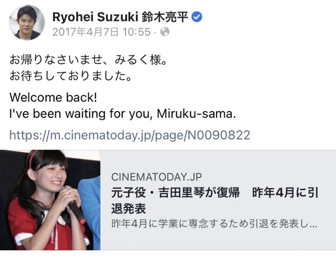Click the Welcome back! text

(53, 98)
